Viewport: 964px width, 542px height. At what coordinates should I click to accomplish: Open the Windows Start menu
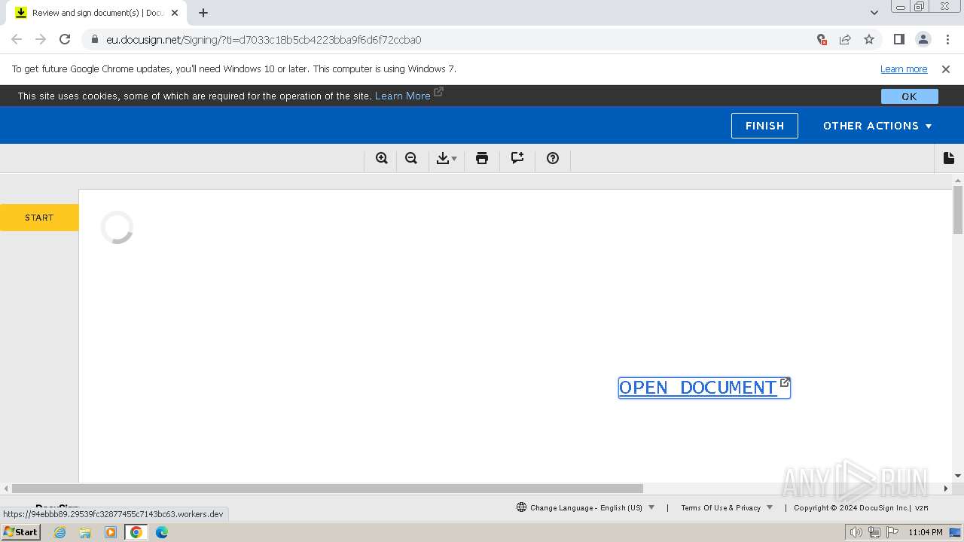tap(21, 532)
